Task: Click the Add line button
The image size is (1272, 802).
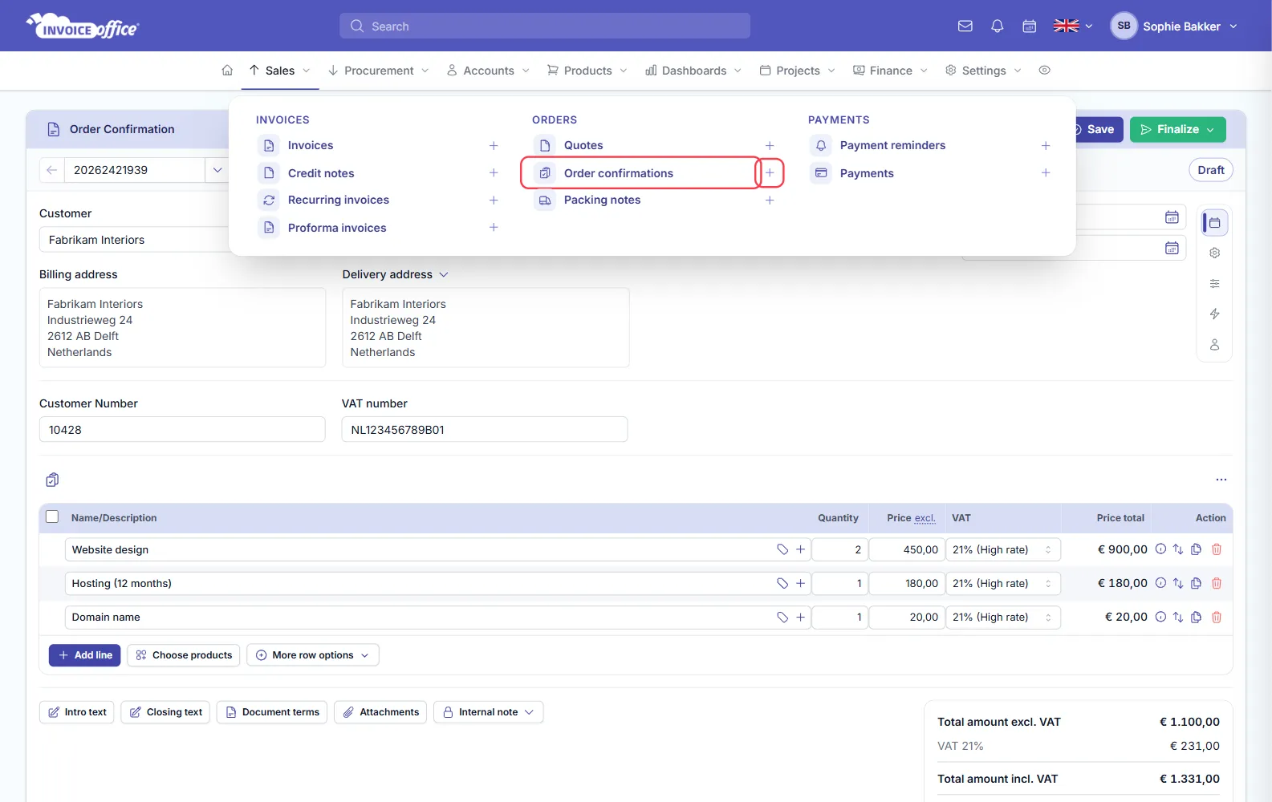Action: tap(85, 655)
